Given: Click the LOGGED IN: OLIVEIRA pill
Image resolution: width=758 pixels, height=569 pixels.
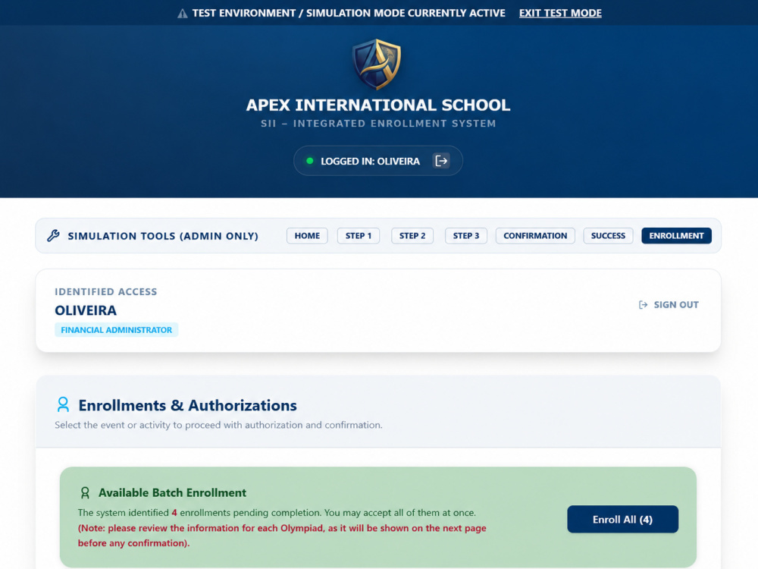Looking at the screenshot, I should (x=378, y=161).
